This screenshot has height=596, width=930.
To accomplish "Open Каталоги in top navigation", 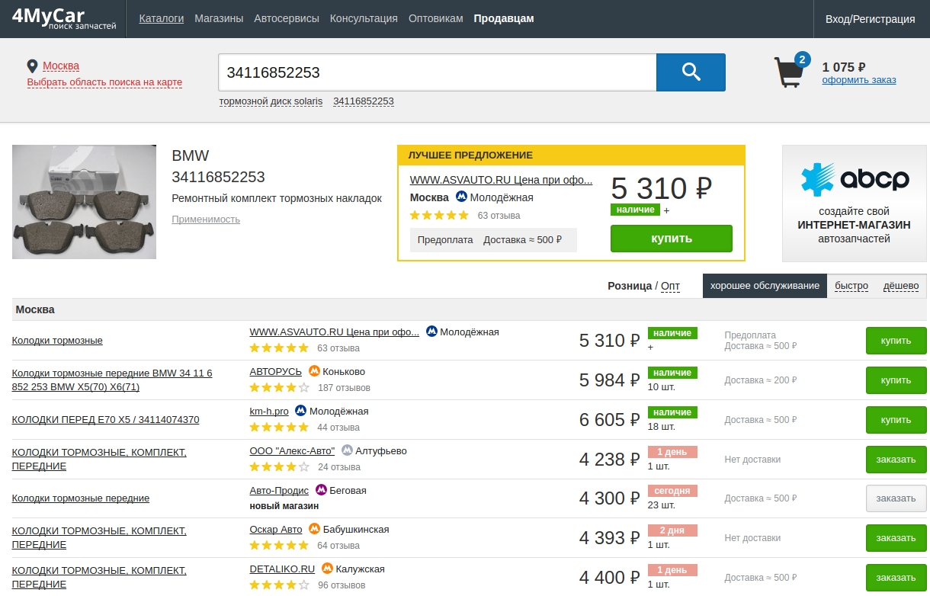I will (x=161, y=18).
